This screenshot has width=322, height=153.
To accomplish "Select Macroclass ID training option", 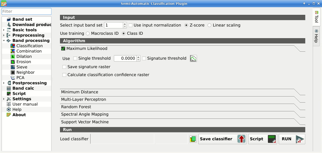I will click(x=88, y=33).
